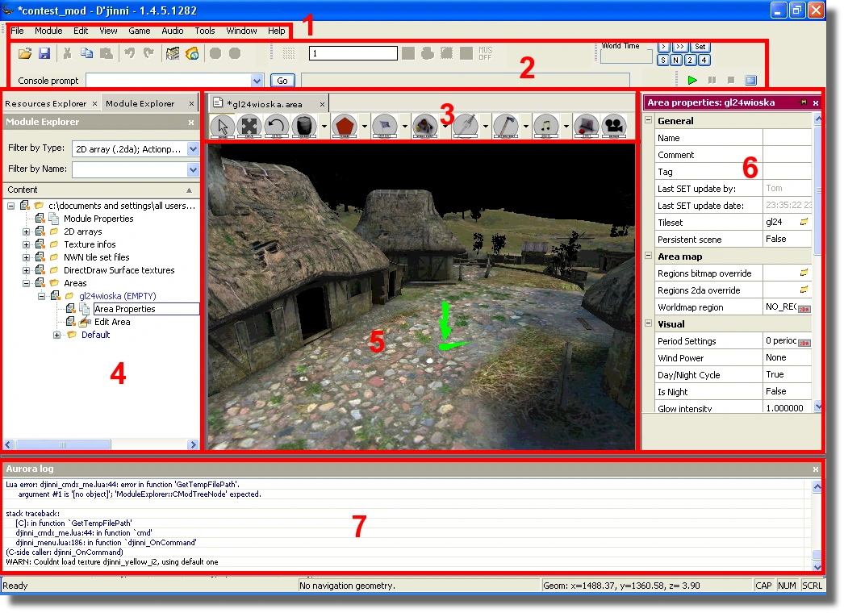Pin the Area properties panel
The height and width of the screenshot is (613, 844).
pos(804,102)
